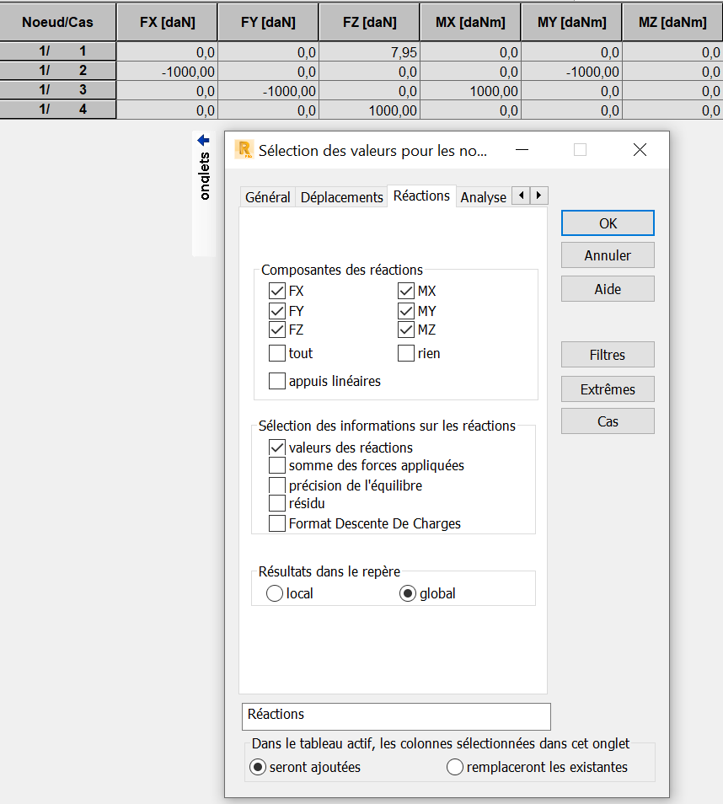This screenshot has height=804, width=723.
Task: Click MY cell -1000,00 in case 2
Action: [x=571, y=72]
